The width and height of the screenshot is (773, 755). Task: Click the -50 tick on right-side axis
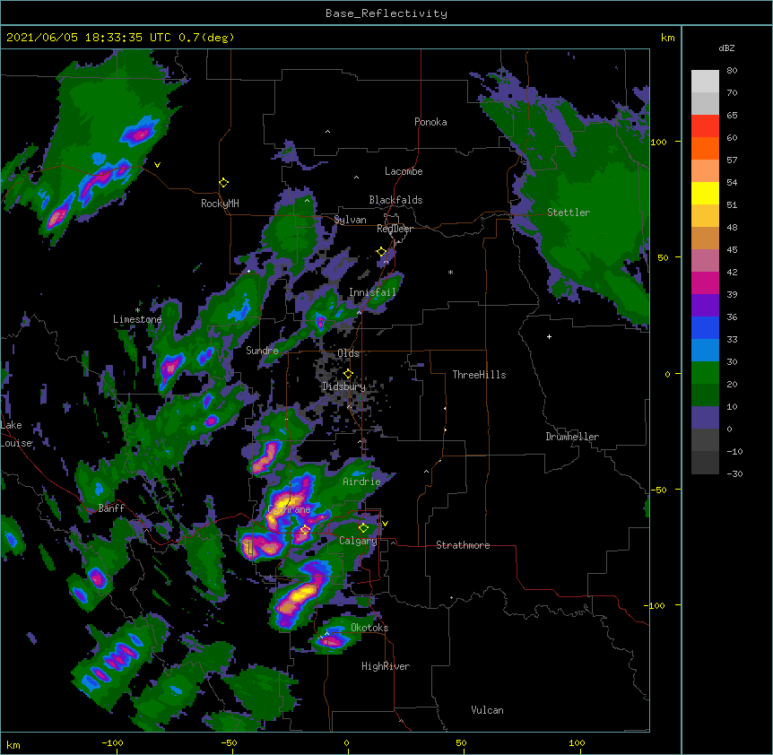click(658, 490)
